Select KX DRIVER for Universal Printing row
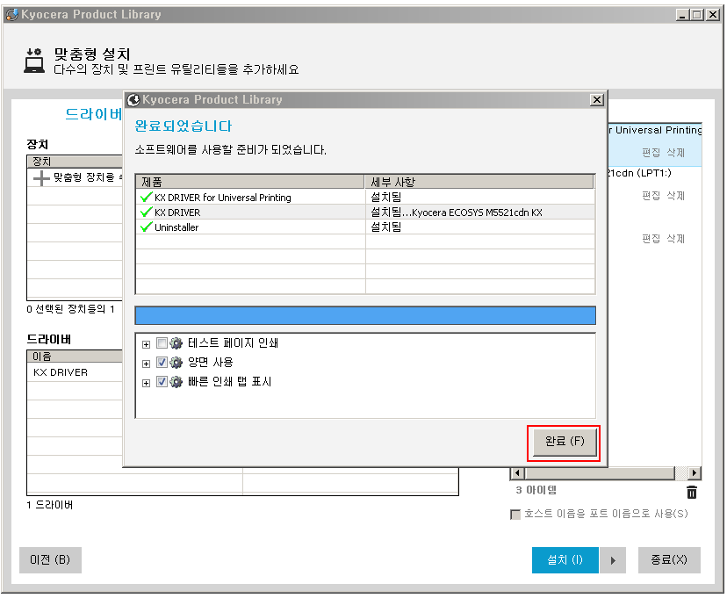Image resolution: width=727 pixels, height=598 pixels. pyautogui.click(x=365, y=197)
